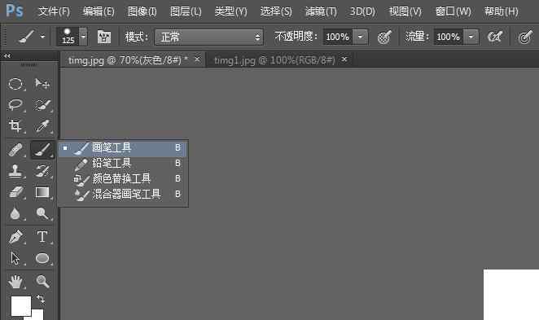Viewport: 539px width, 320px height.
Task: Select the Quick Selection tool
Action: [x=42, y=104]
